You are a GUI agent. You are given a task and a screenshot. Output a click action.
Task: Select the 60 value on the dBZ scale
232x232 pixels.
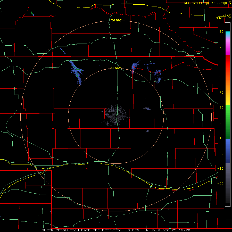[221, 62]
